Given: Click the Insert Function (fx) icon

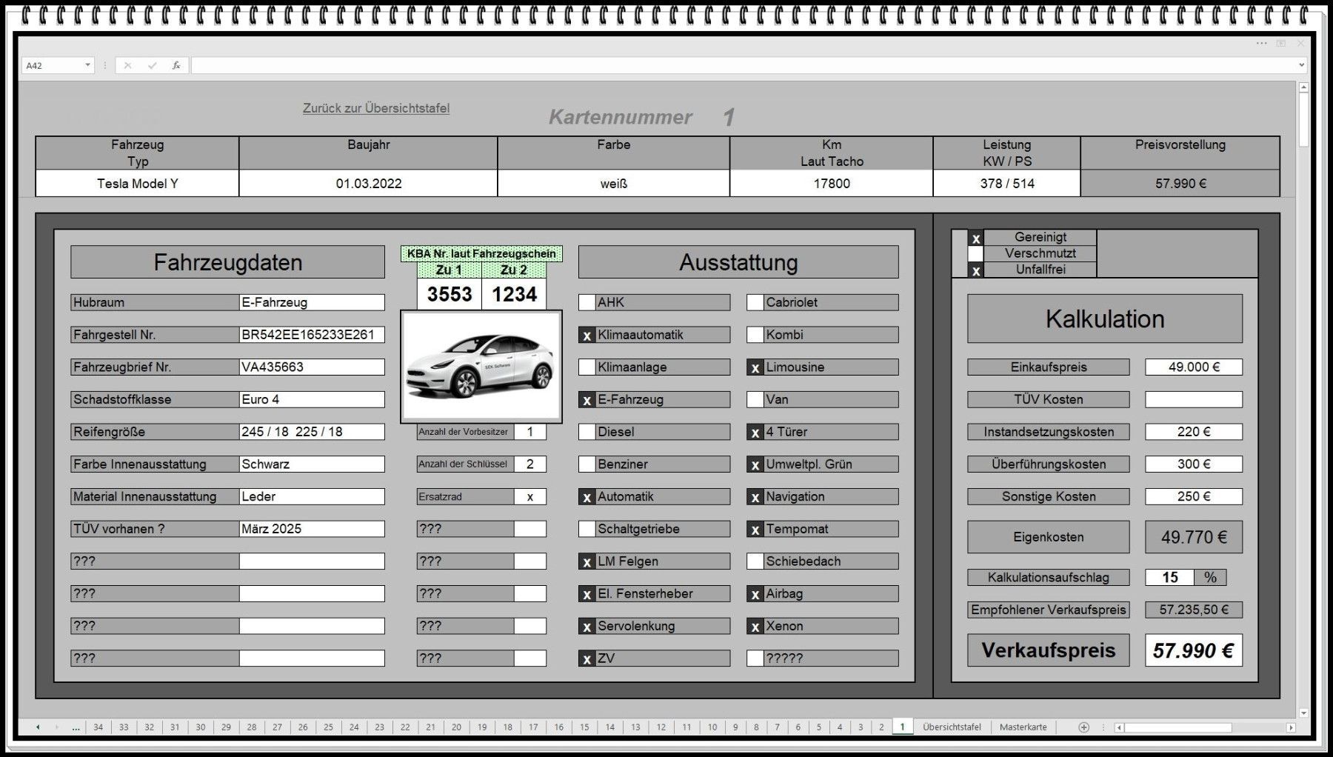Looking at the screenshot, I should (176, 65).
